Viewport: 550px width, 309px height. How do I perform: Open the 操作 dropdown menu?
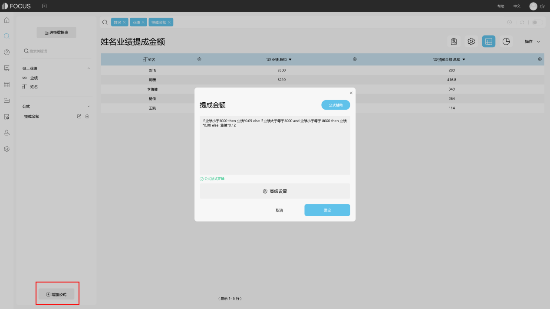(x=532, y=41)
